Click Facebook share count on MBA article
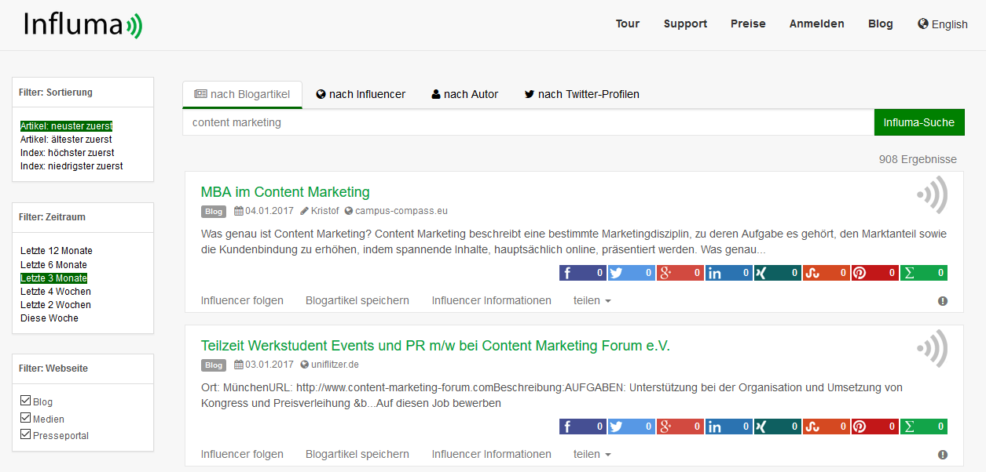986x472 pixels. (583, 273)
